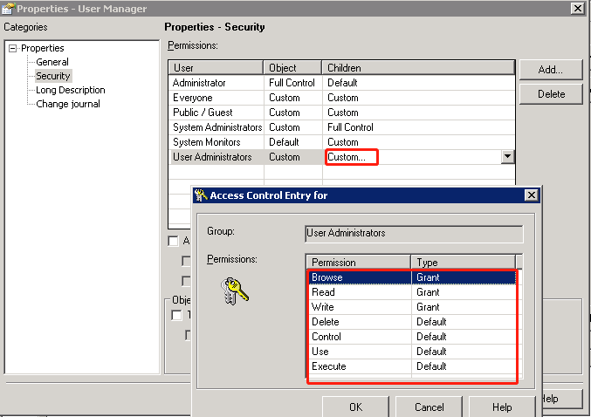Click the key icon in Access Control Entry title

coord(200,195)
